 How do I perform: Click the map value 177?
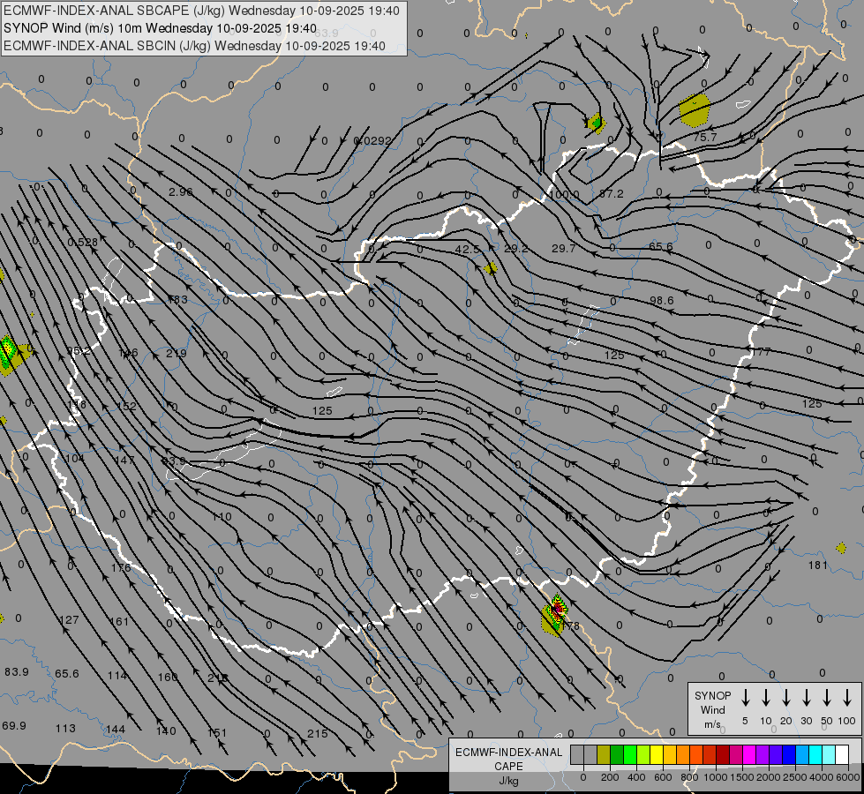click(x=761, y=351)
